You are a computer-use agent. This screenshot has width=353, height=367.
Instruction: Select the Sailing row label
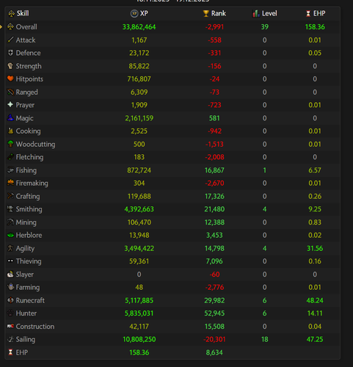[26, 340]
